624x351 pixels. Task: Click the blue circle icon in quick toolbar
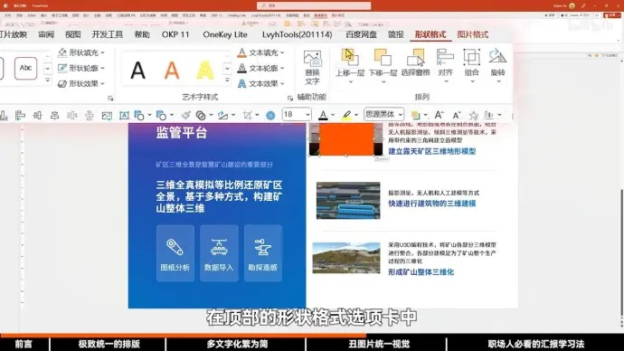pyautogui.click(x=270, y=116)
